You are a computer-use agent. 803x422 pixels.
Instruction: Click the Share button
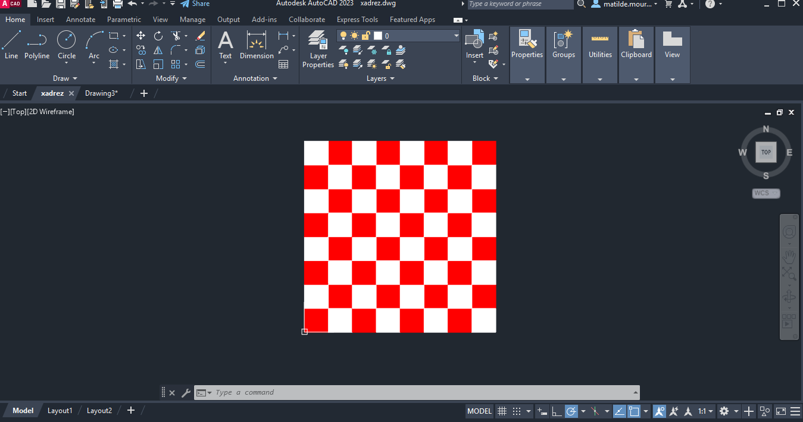[195, 4]
